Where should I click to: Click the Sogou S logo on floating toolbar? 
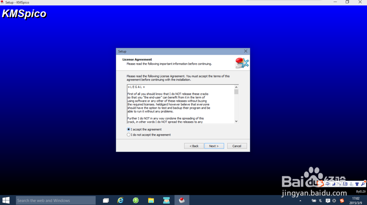click(320, 183)
